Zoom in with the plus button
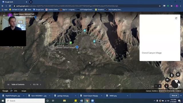This screenshot has height=103, width=183. [x=160, y=86]
